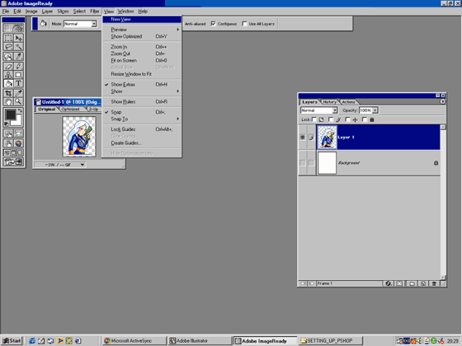Check Lock position box
This screenshot has height=346, width=462.
[x=347, y=119]
